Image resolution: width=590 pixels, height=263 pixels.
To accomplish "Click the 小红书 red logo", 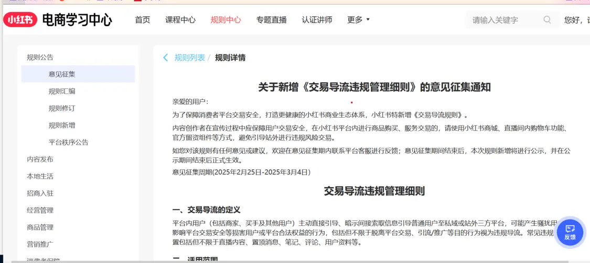I will (20, 20).
